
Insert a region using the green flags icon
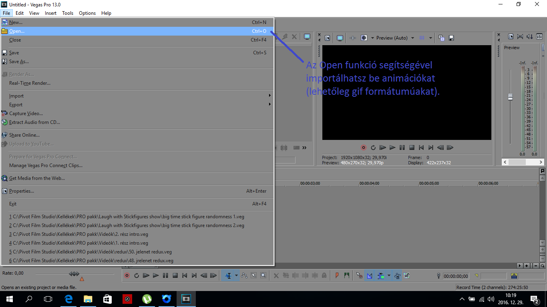pos(346,275)
